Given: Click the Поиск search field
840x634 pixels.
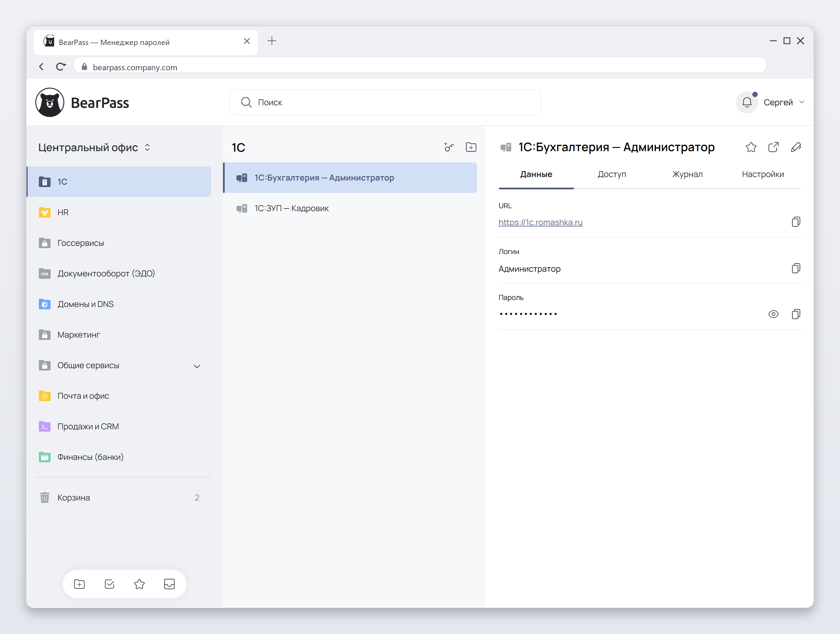Looking at the screenshot, I should pos(385,103).
